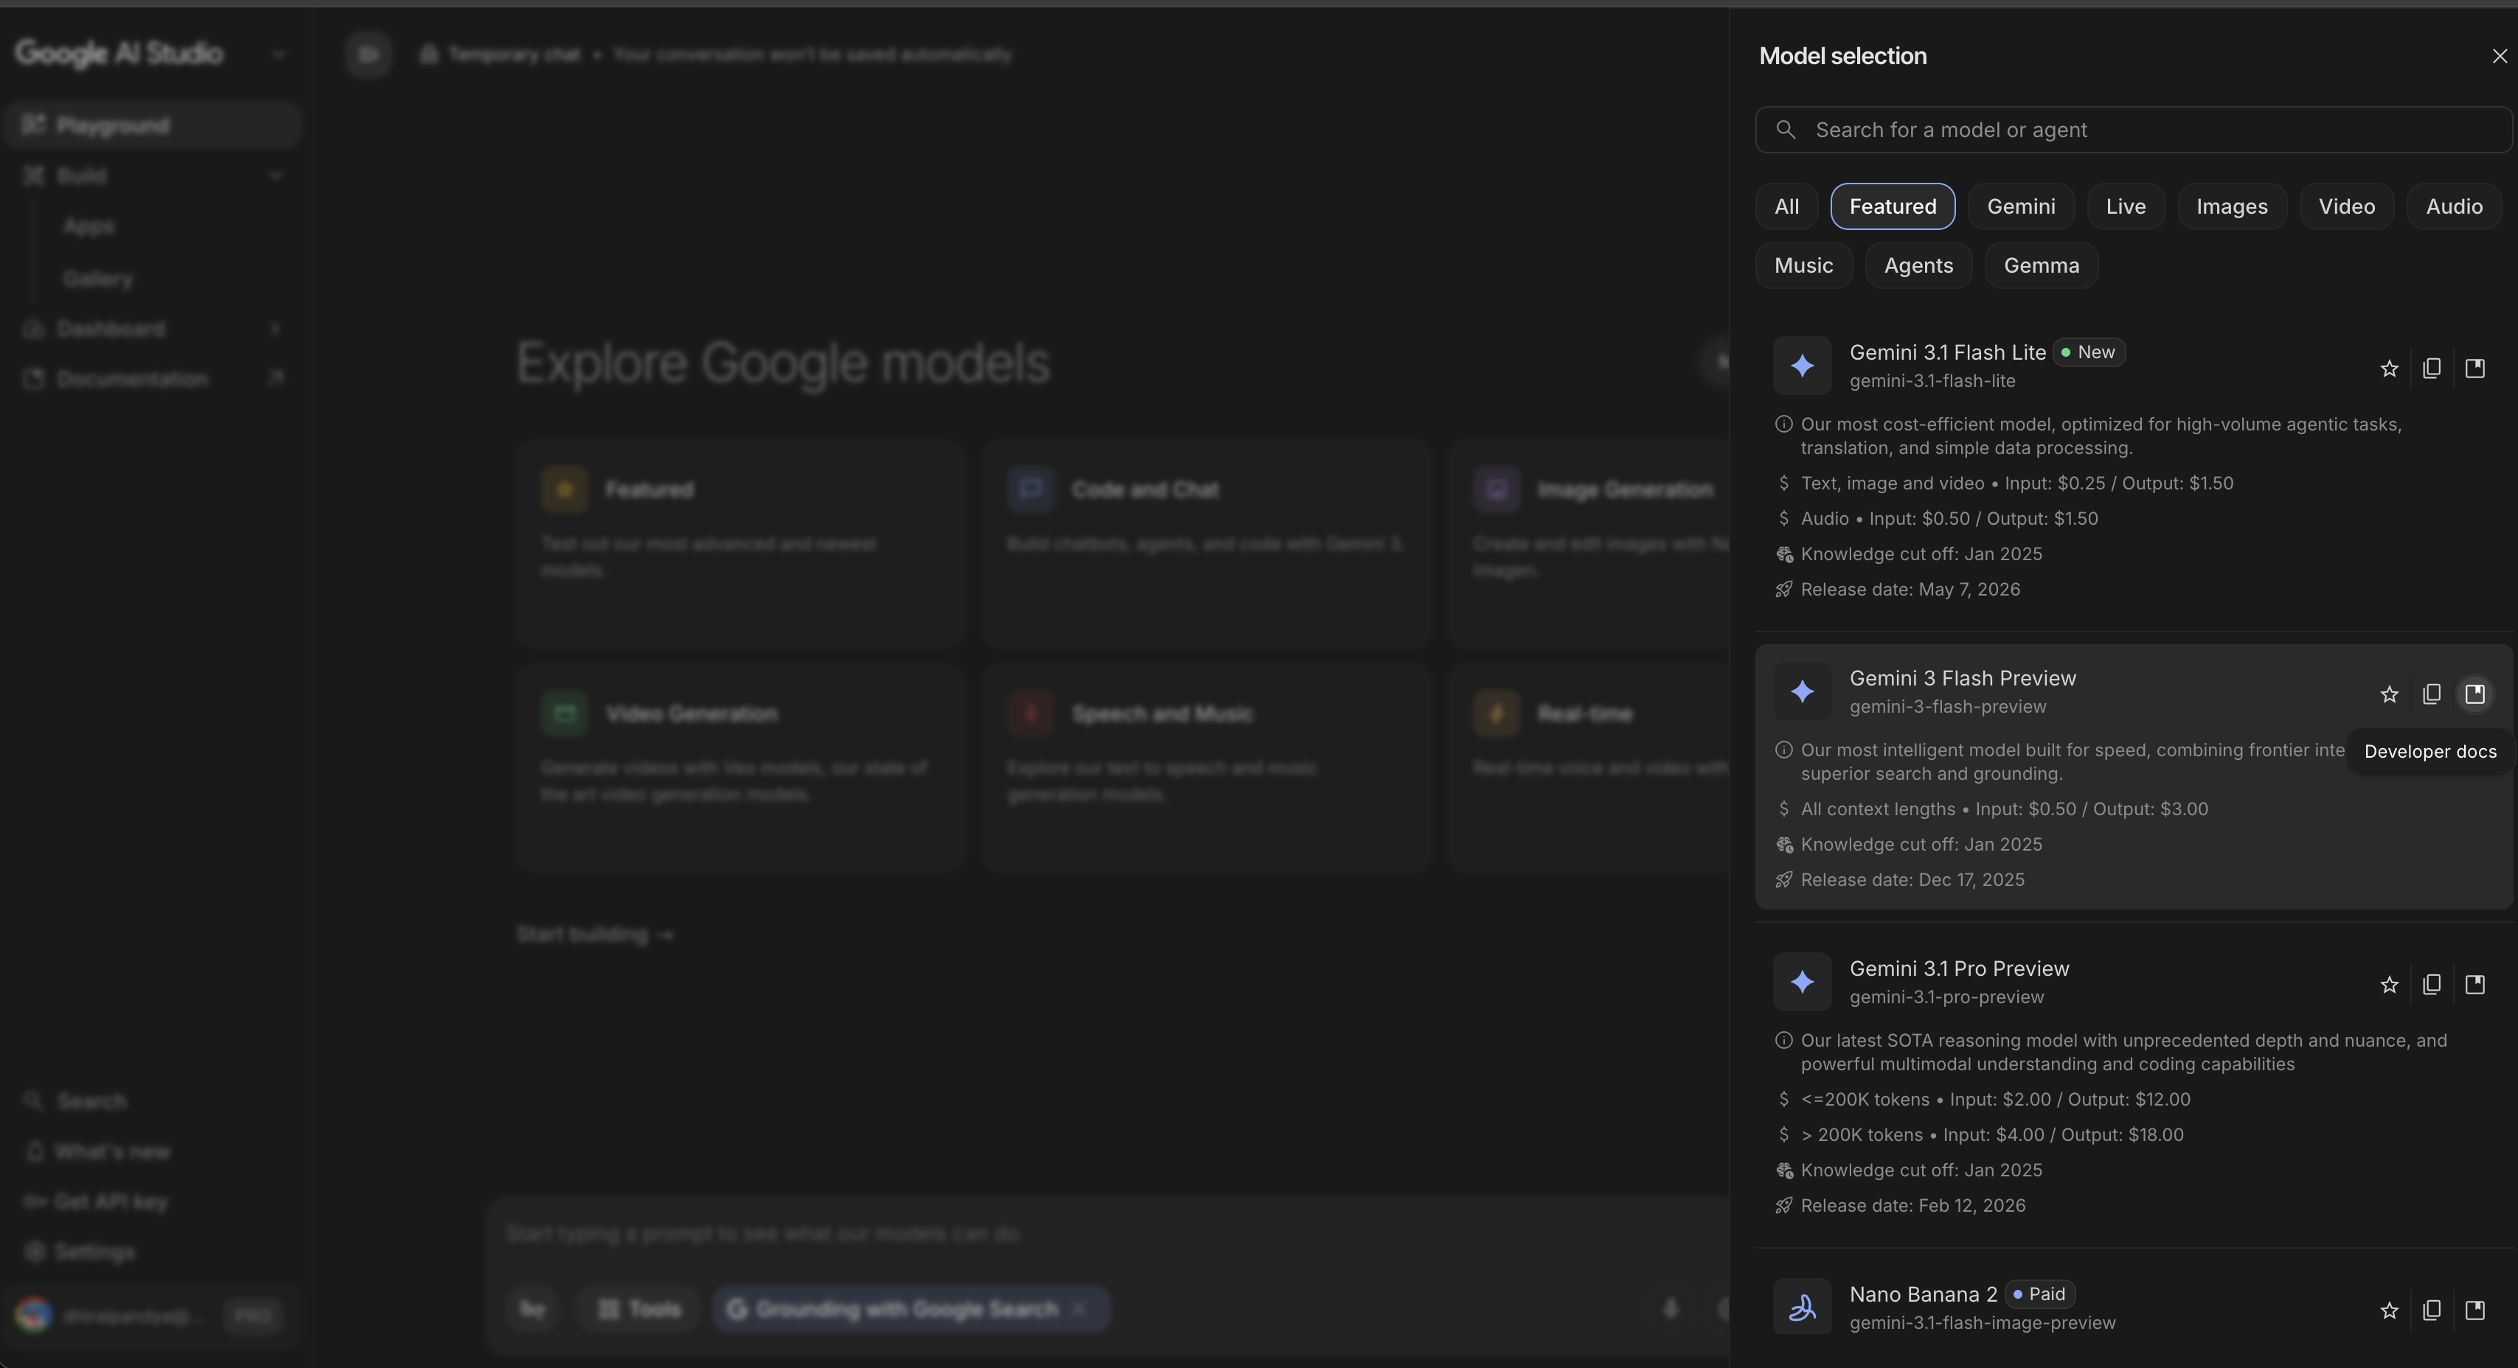
Task: Click the text 'Release date: Feb 12, 2026'
Action: (1913, 1205)
